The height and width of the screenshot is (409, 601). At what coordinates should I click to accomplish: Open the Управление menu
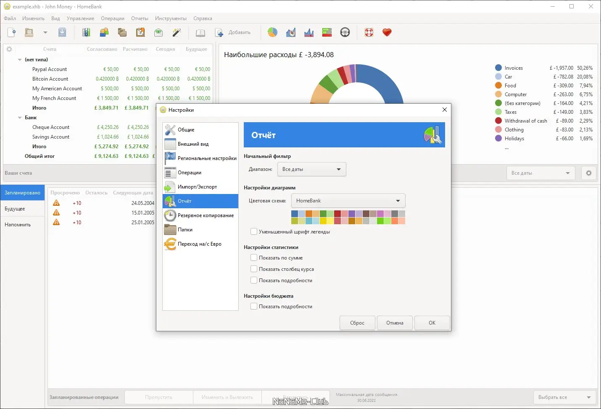click(80, 18)
